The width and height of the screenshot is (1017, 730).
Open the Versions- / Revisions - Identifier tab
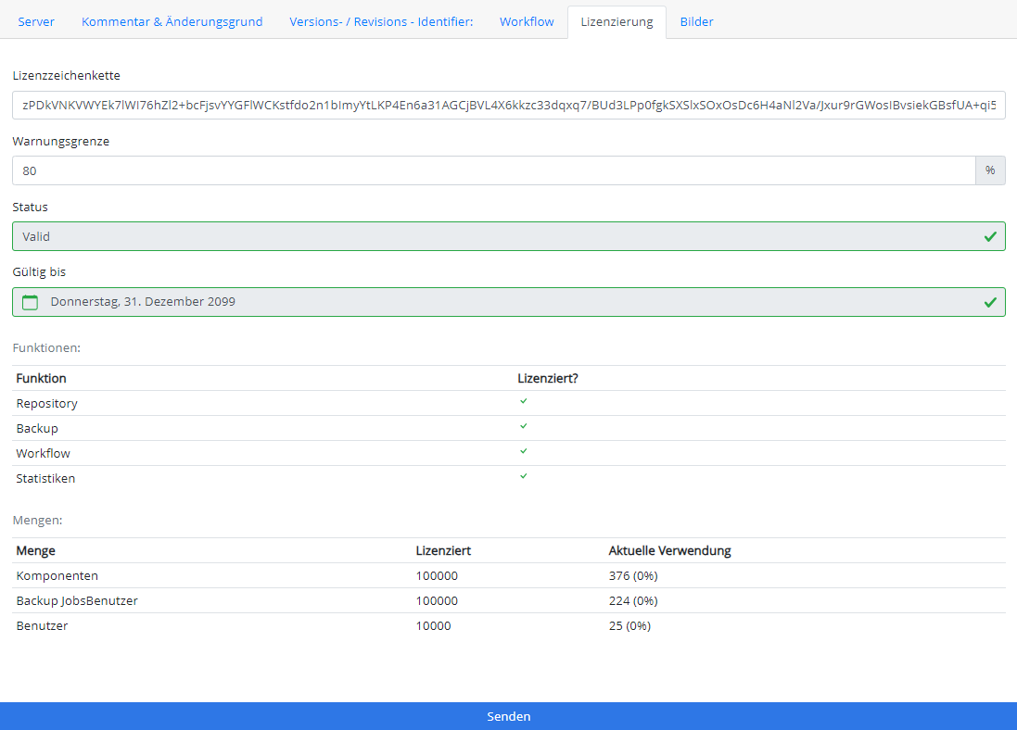point(381,21)
